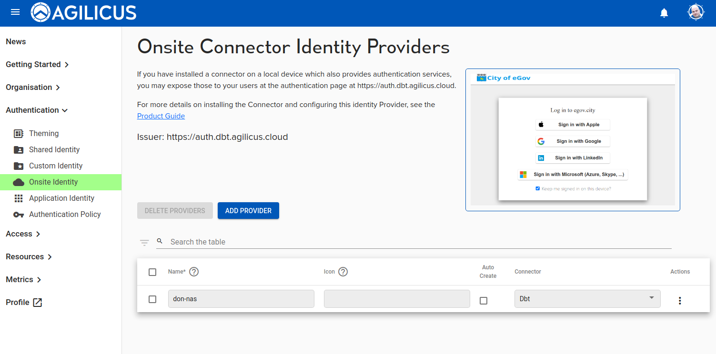Expand the Resources menu
The width and height of the screenshot is (716, 354).
29,256
